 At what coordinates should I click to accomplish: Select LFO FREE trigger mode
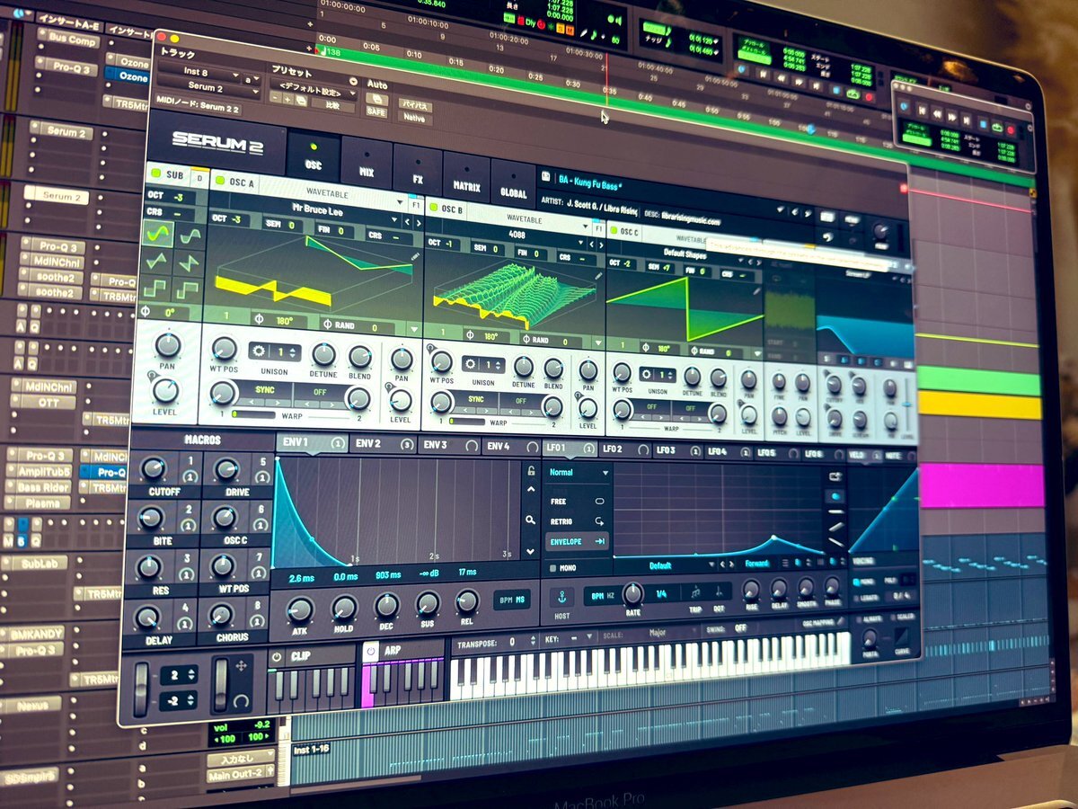coord(577,500)
